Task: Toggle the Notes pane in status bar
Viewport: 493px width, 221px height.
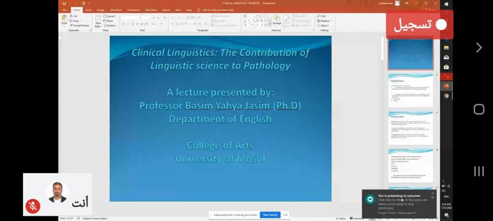Action: pyautogui.click(x=342, y=218)
